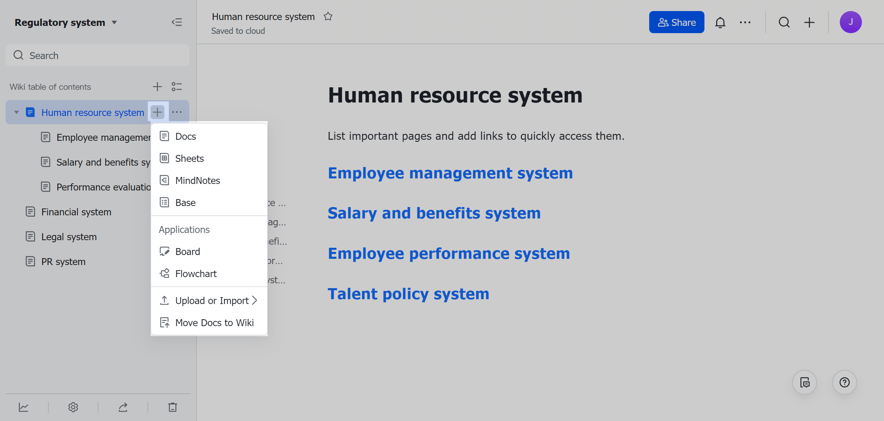Click the sidebar share arrow icon
Screen dimensions: 884x421
(x=123, y=407)
